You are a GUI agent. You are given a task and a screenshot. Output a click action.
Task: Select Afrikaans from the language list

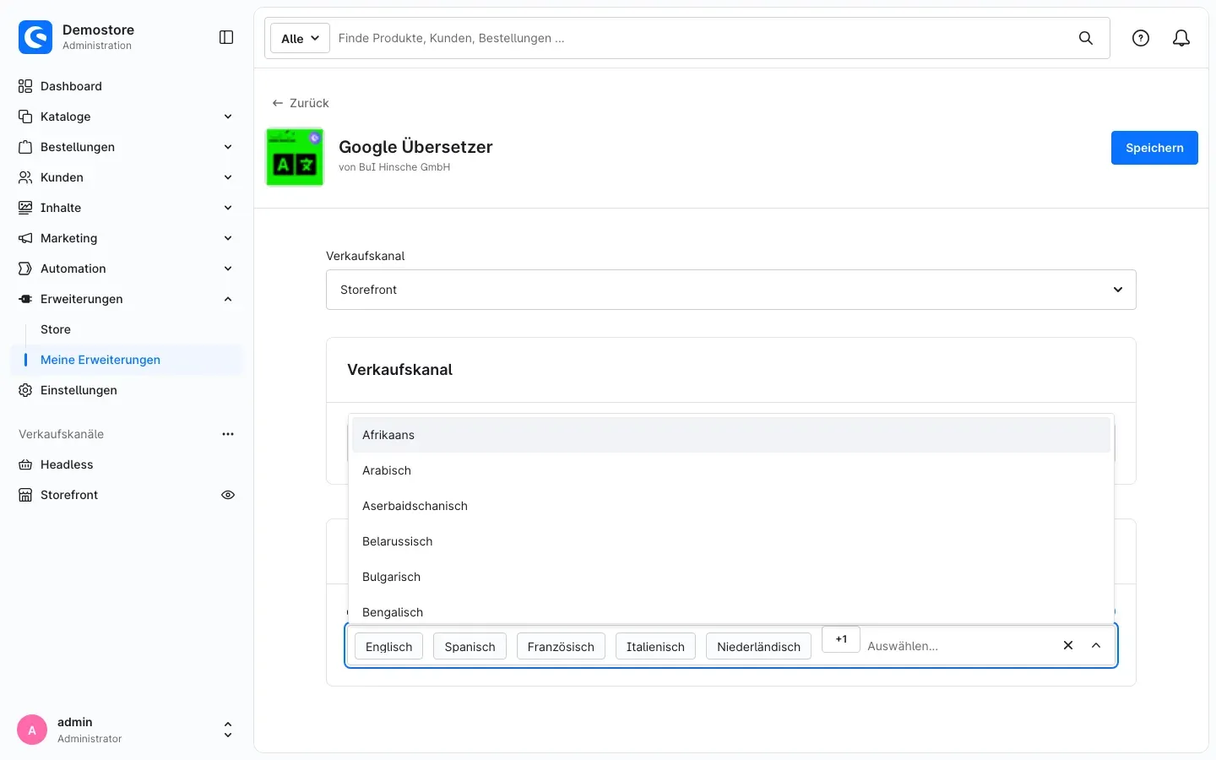[x=731, y=435]
